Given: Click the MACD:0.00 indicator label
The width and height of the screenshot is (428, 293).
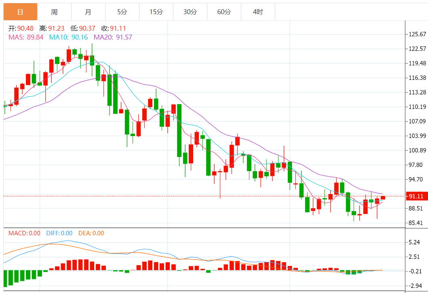Looking at the screenshot, I should coord(24,233).
